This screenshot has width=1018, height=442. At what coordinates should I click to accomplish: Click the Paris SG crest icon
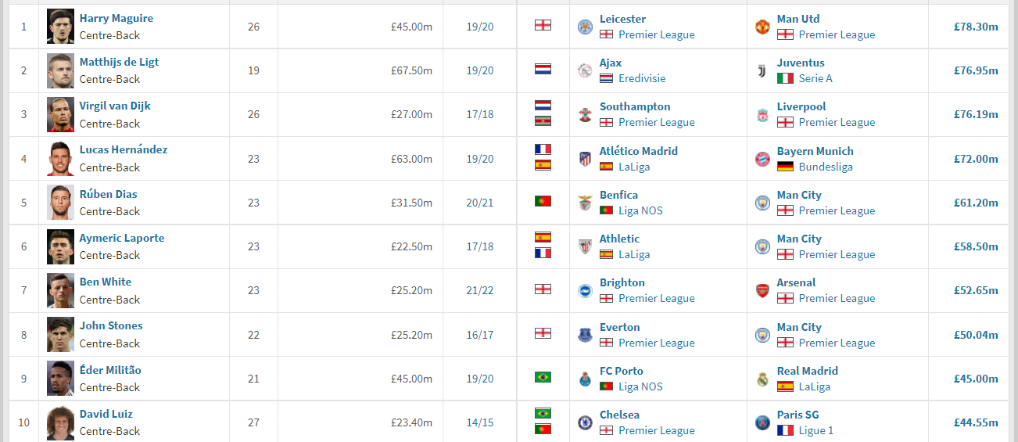click(x=762, y=422)
